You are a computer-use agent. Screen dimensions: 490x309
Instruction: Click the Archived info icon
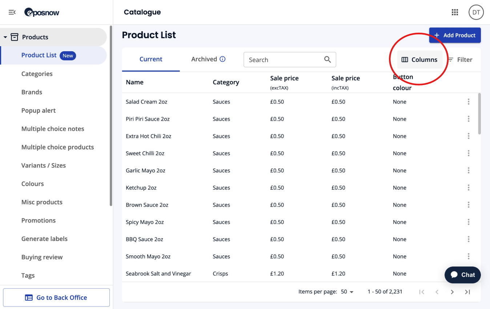pos(222,59)
